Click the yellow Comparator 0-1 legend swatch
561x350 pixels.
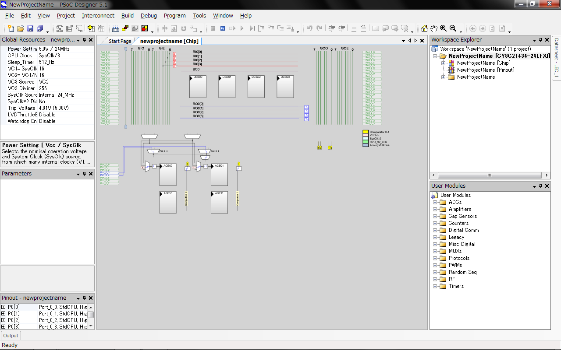coord(366,132)
